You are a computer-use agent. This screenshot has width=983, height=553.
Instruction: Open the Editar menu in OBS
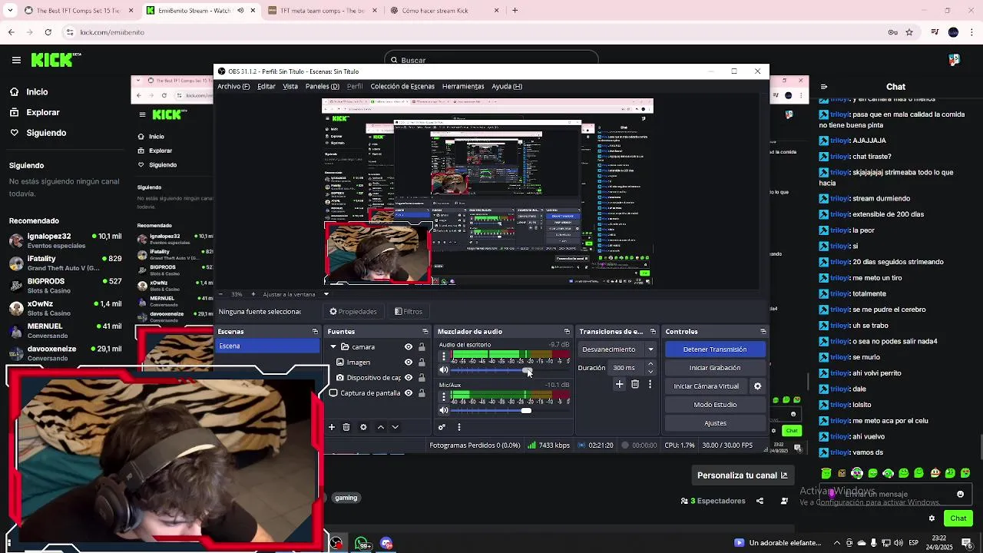pyautogui.click(x=266, y=87)
